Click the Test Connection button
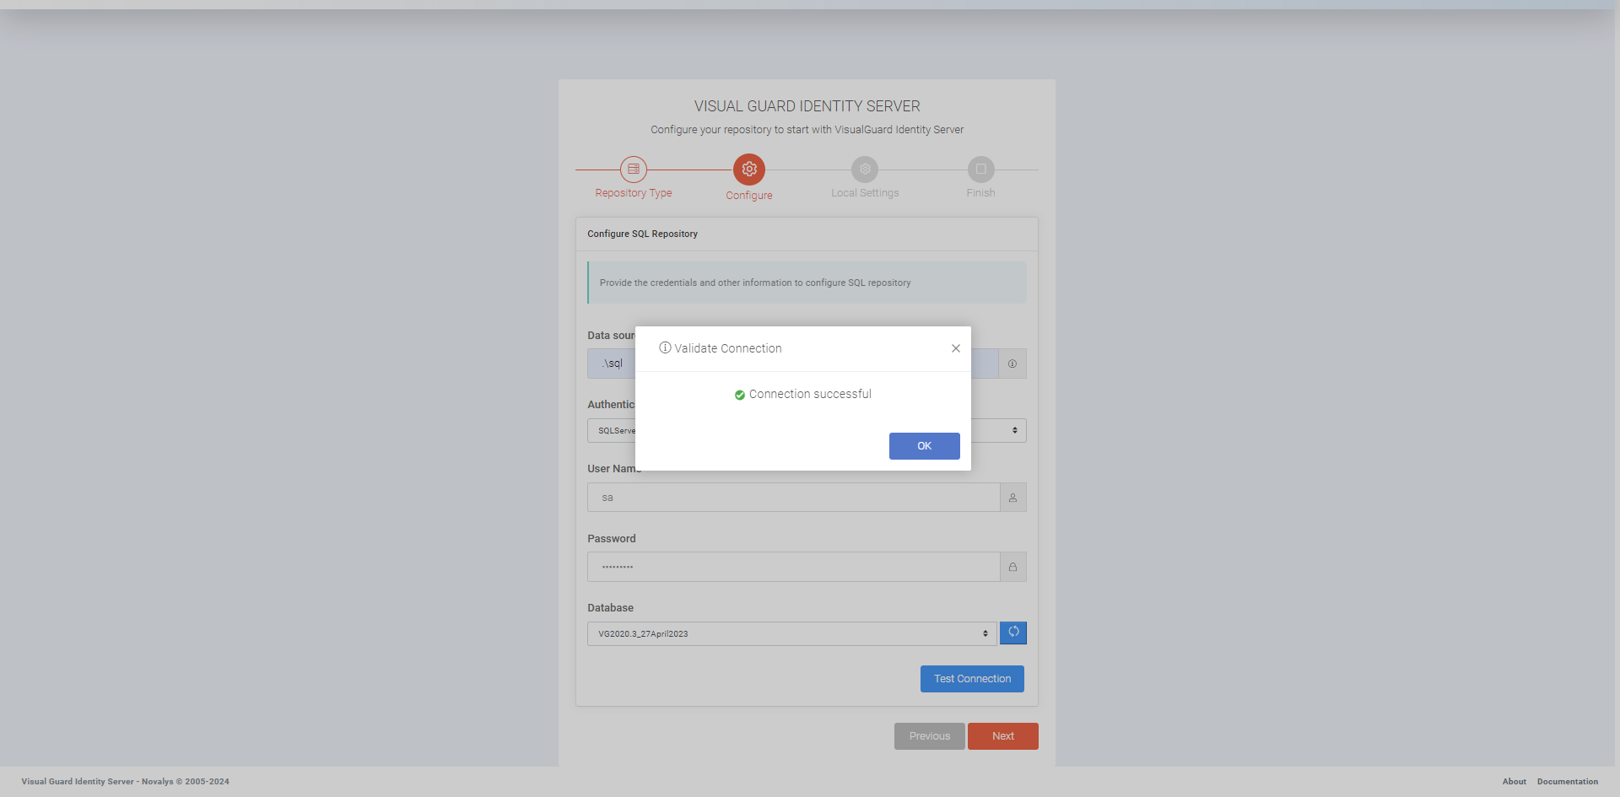 (x=971, y=678)
